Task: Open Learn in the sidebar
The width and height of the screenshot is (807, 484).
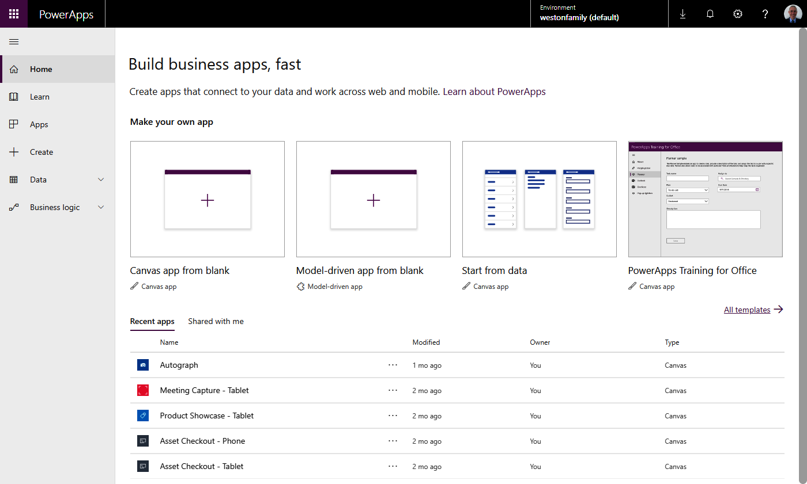Action: click(58, 97)
